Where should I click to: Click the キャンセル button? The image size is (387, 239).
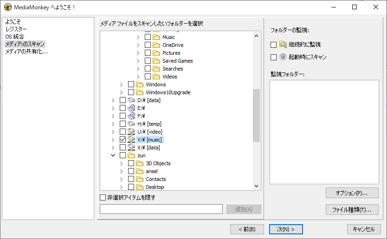363,229
